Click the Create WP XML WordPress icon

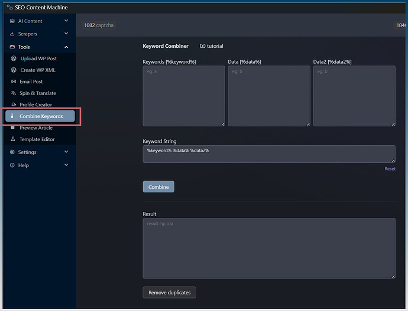click(x=14, y=70)
